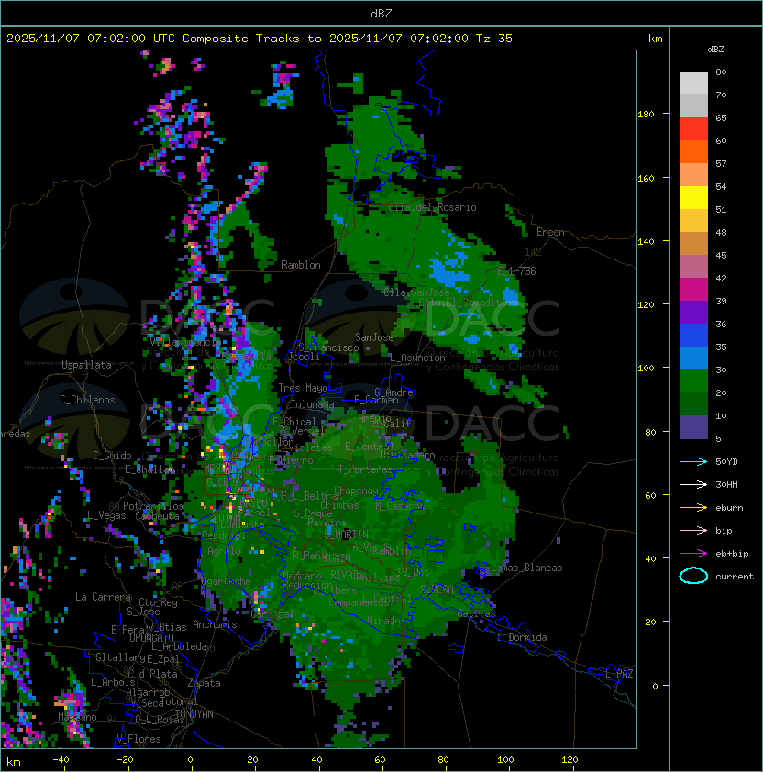Click the 'Potrerillos' map label
This screenshot has height=772, width=763.
coord(153,506)
